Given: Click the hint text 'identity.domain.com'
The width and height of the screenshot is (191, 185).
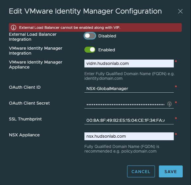Looking at the screenshot, I should [103, 78].
